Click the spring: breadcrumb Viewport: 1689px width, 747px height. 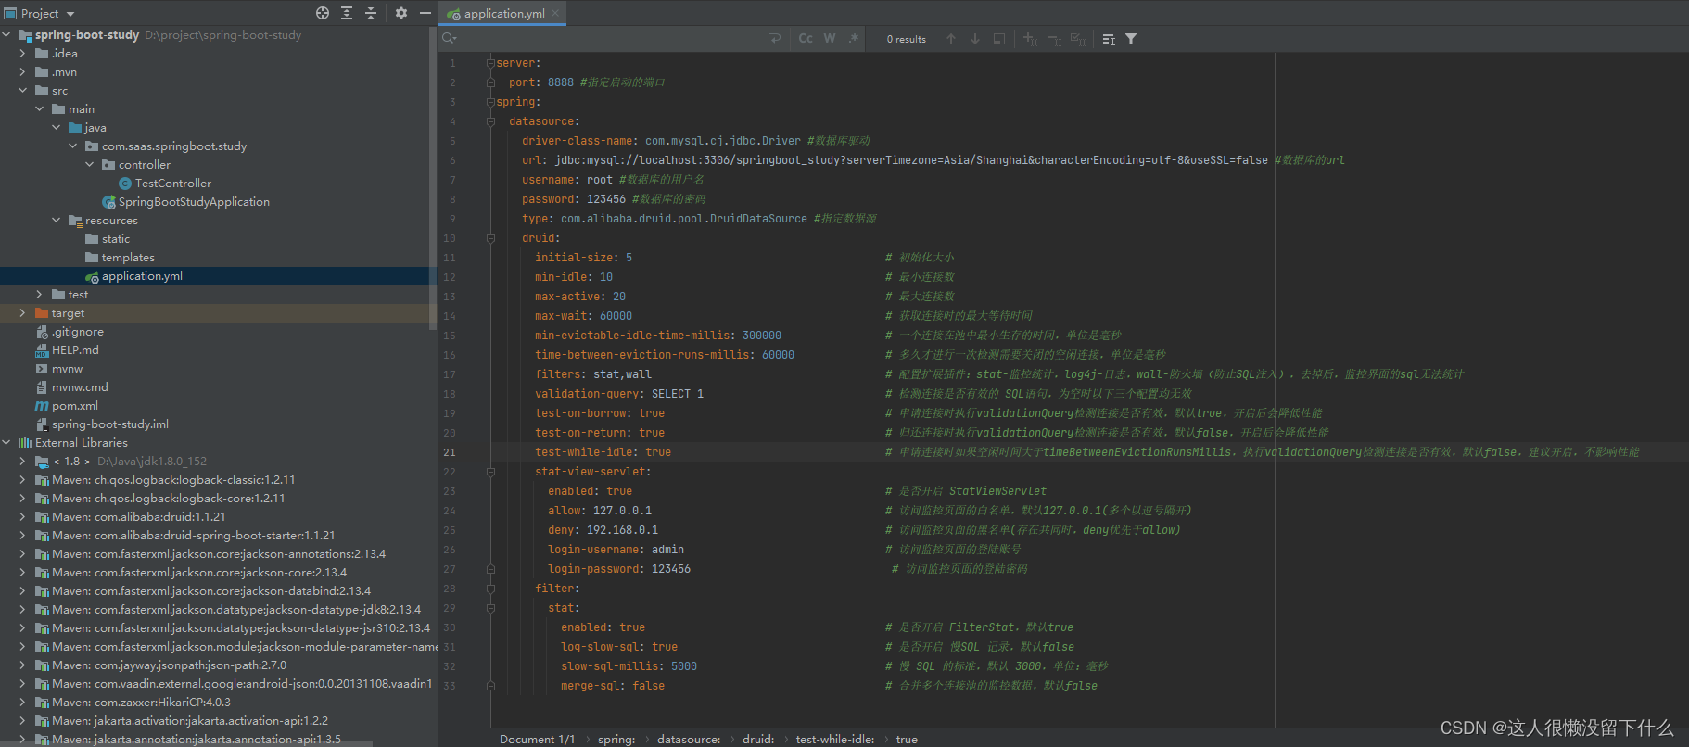[616, 739]
